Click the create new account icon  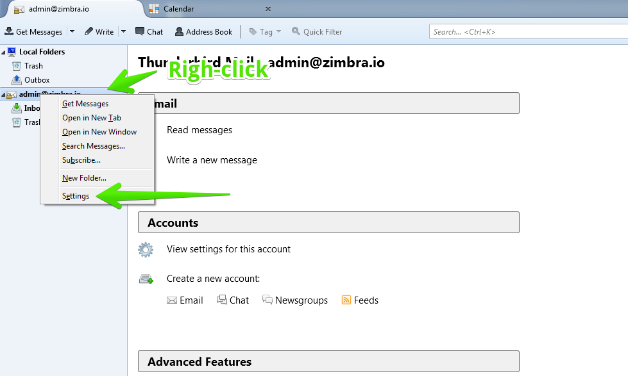click(x=146, y=279)
